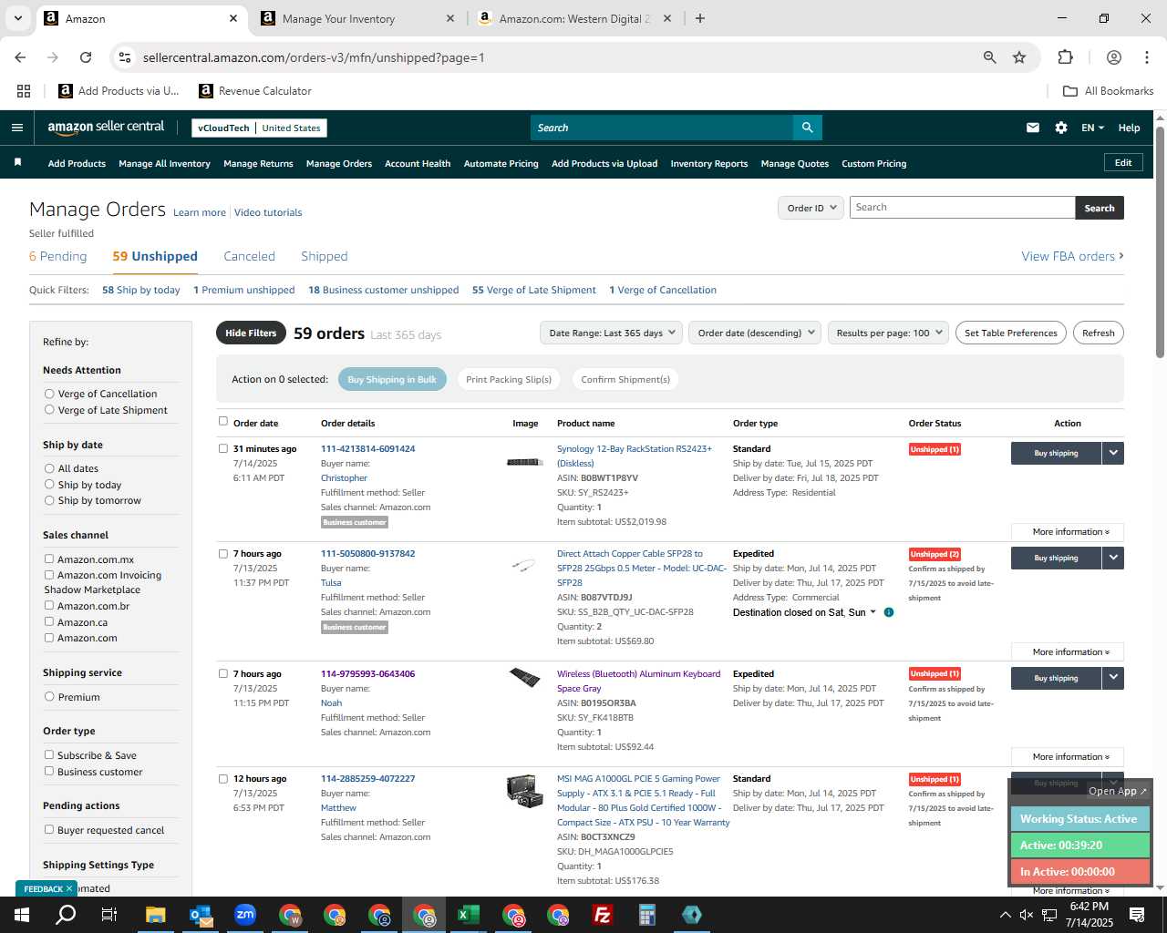Check Buyer requested cancel filter
The image size is (1167, 933).
coord(49,830)
